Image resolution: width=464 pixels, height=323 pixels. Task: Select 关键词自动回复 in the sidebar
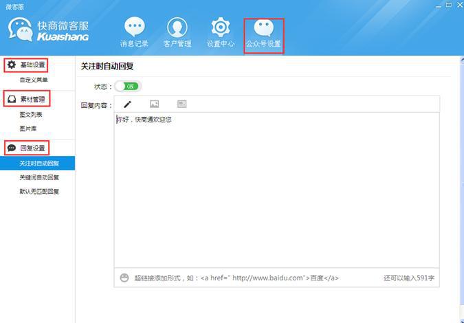click(x=39, y=177)
